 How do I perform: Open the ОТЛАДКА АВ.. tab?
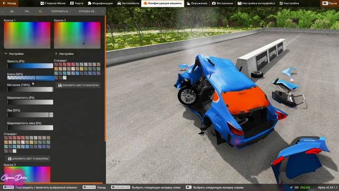coord(87,11)
